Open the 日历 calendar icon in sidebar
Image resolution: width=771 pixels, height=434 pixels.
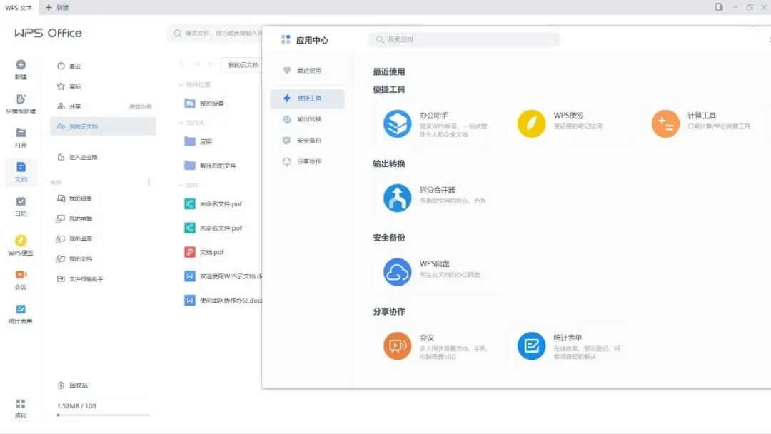click(21, 201)
